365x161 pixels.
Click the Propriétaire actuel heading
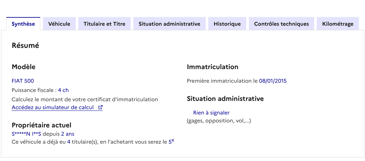(x=41, y=125)
